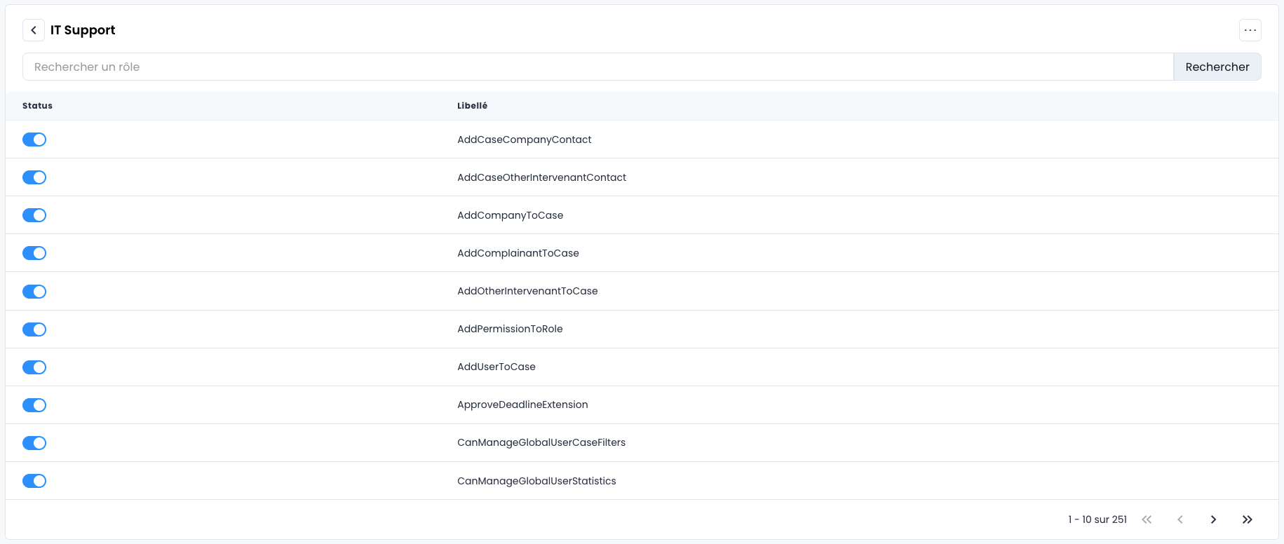Turn off ApproveDeadlineExtension permission
The image size is (1284, 544).
(34, 404)
